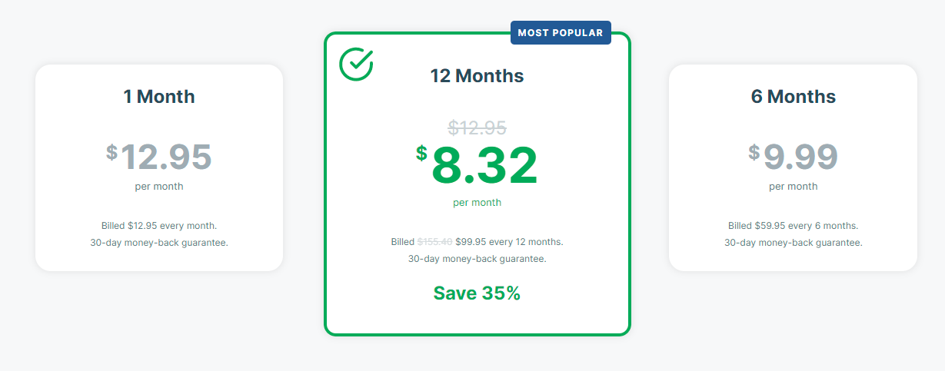945x371 pixels.
Task: Click the green checkmark circle icon
Action: pos(356,64)
